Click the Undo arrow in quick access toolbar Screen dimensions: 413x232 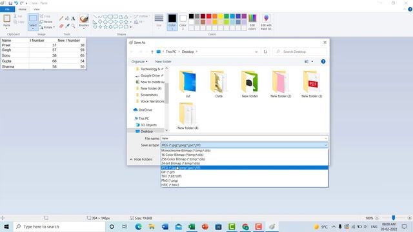coord(16,3)
